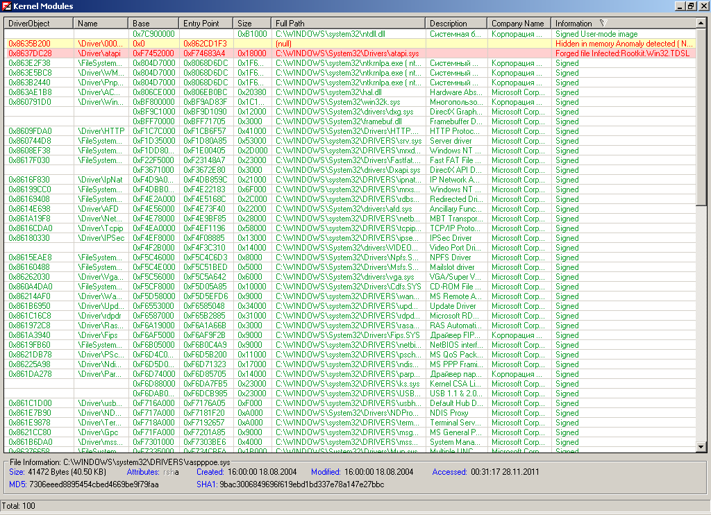Select the hidden (null) driver row 0x8635B200
The image size is (711, 515).
click(x=350, y=44)
